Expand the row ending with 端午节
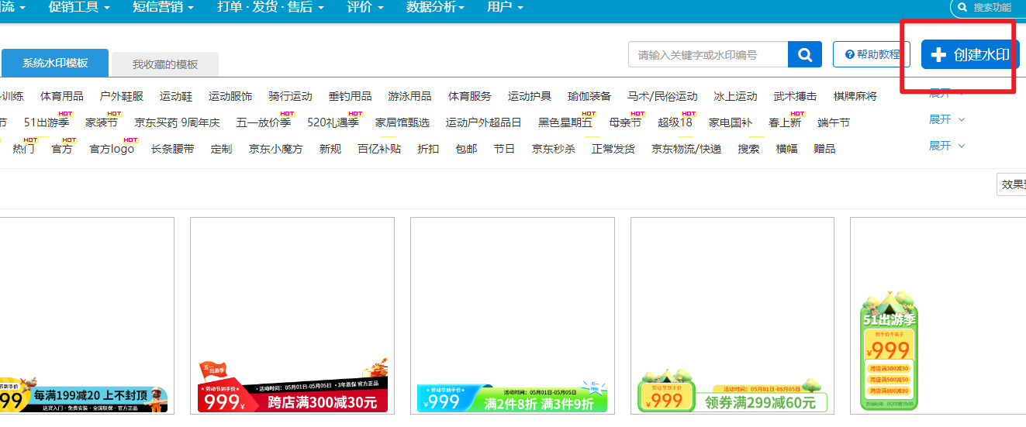The height and width of the screenshot is (427, 1026). coord(946,120)
